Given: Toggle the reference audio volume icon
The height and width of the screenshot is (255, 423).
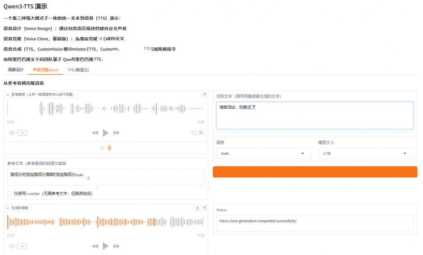Looking at the screenshot, I should 11,133.
